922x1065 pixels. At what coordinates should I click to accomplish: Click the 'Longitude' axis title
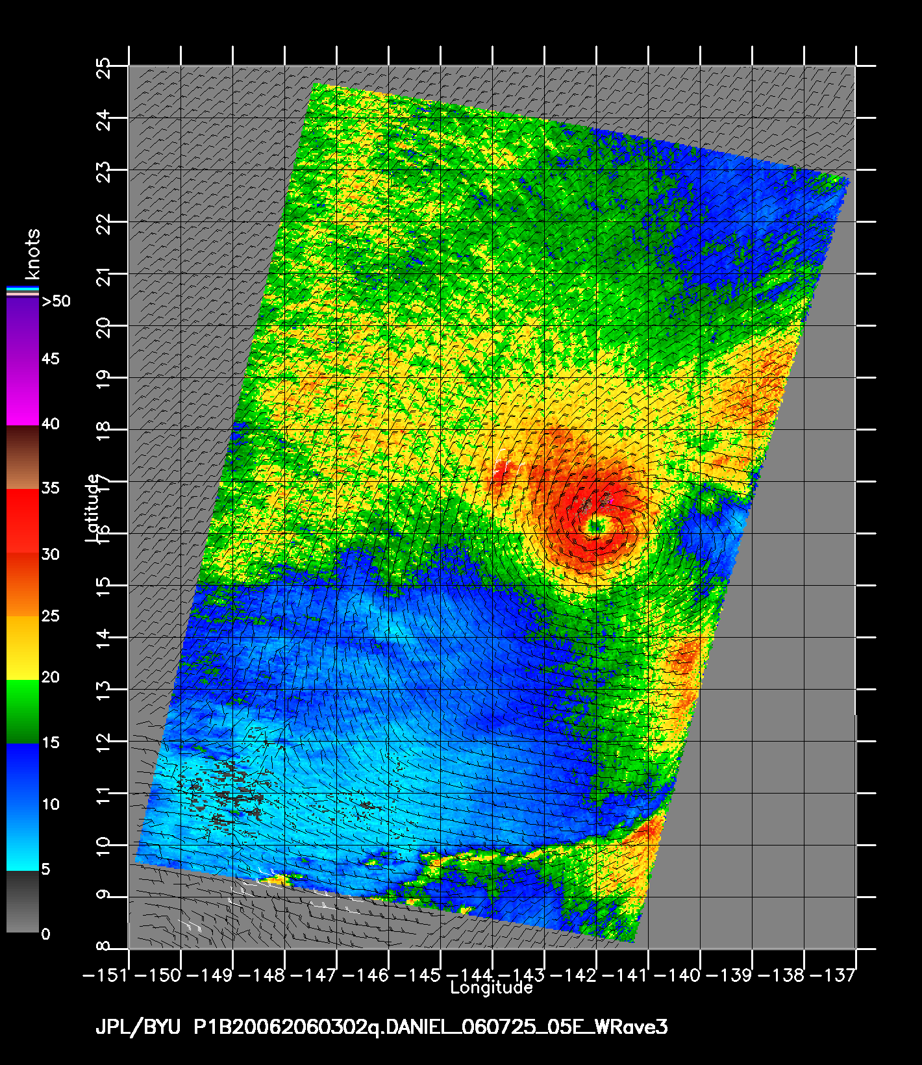(492, 988)
